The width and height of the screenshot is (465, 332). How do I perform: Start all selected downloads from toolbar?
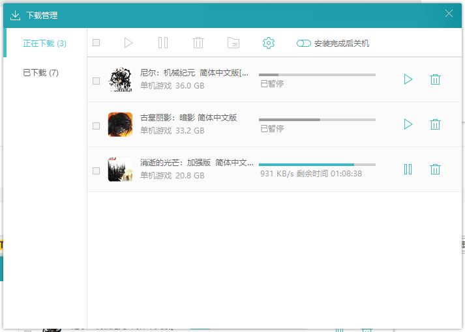point(128,43)
